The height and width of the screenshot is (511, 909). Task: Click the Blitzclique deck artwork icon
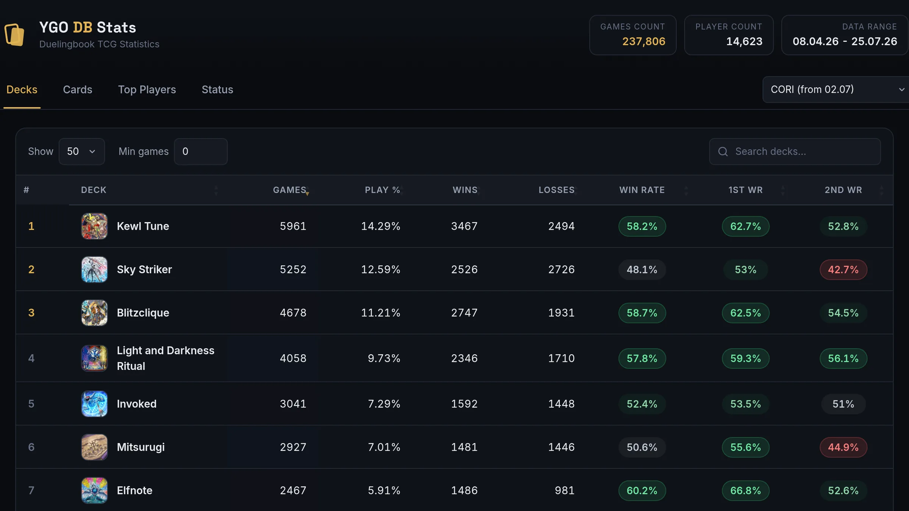pyautogui.click(x=94, y=313)
